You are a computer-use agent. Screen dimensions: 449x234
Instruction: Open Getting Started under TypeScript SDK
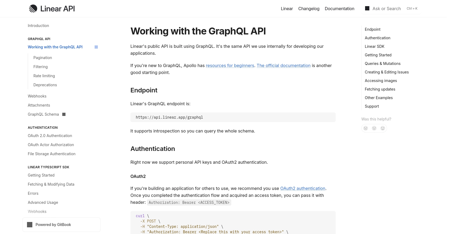click(41, 175)
